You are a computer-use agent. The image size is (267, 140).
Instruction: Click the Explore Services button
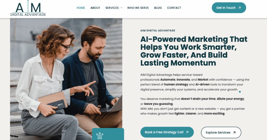click(221, 132)
